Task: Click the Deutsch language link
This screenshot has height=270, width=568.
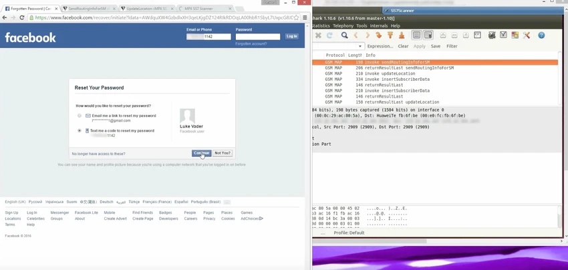Action: point(106,202)
